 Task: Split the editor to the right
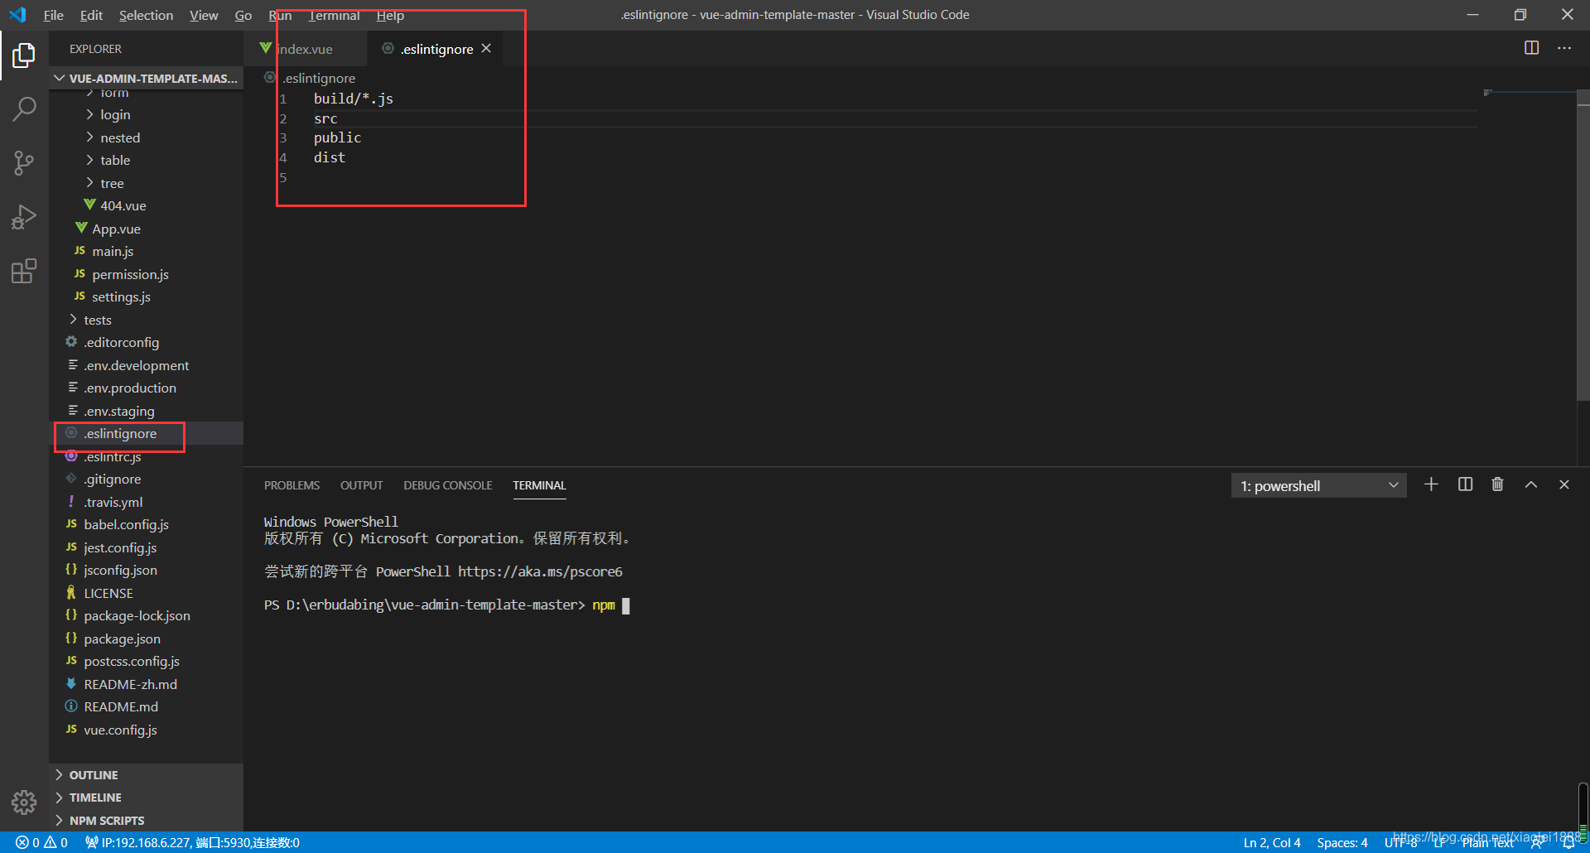(x=1531, y=48)
